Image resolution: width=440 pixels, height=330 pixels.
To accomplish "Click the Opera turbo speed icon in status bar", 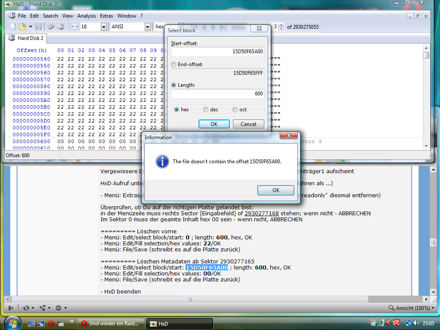I will 58,308.
